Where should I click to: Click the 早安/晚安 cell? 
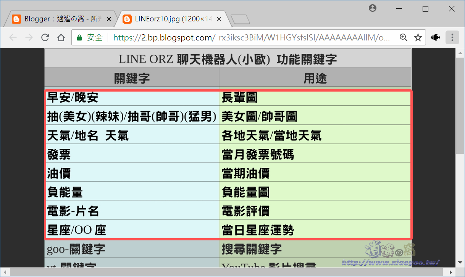click(x=132, y=98)
